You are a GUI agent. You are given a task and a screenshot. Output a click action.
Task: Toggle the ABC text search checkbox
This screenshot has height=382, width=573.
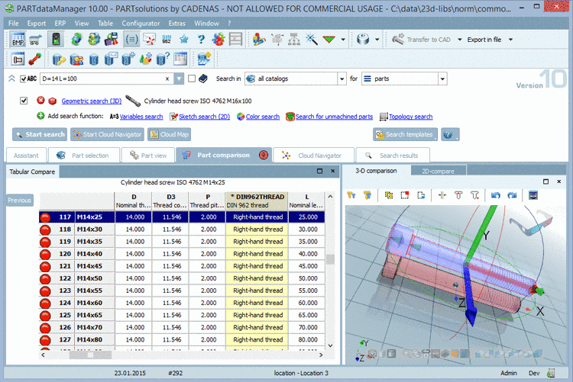pos(24,79)
